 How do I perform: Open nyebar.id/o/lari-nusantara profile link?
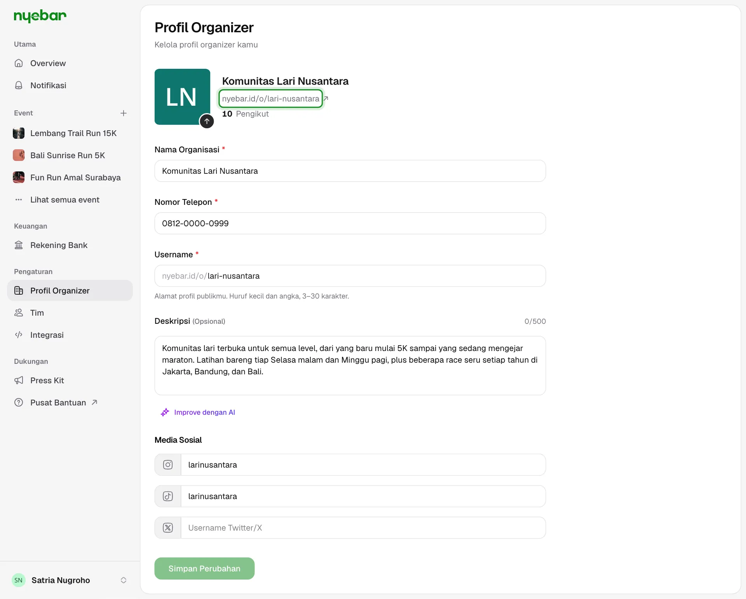pos(270,99)
